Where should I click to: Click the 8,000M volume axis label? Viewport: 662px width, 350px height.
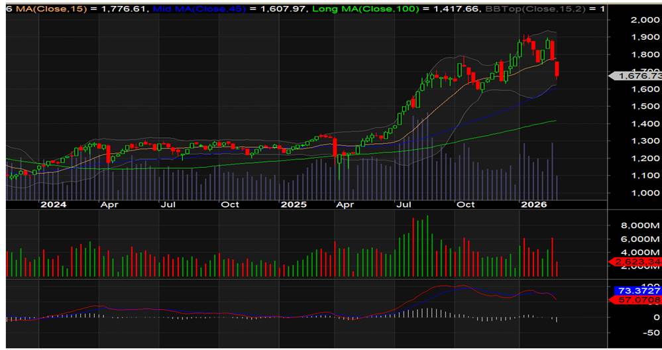click(x=640, y=225)
